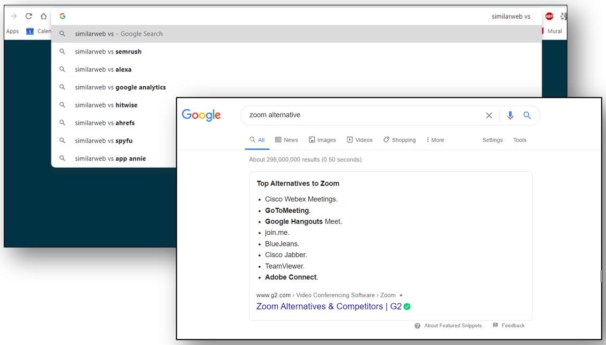
Task: Click the www.g2.com breadcrumb text
Action: click(x=274, y=295)
